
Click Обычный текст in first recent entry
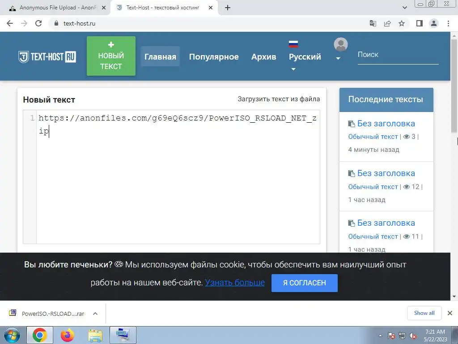pyautogui.click(x=373, y=137)
